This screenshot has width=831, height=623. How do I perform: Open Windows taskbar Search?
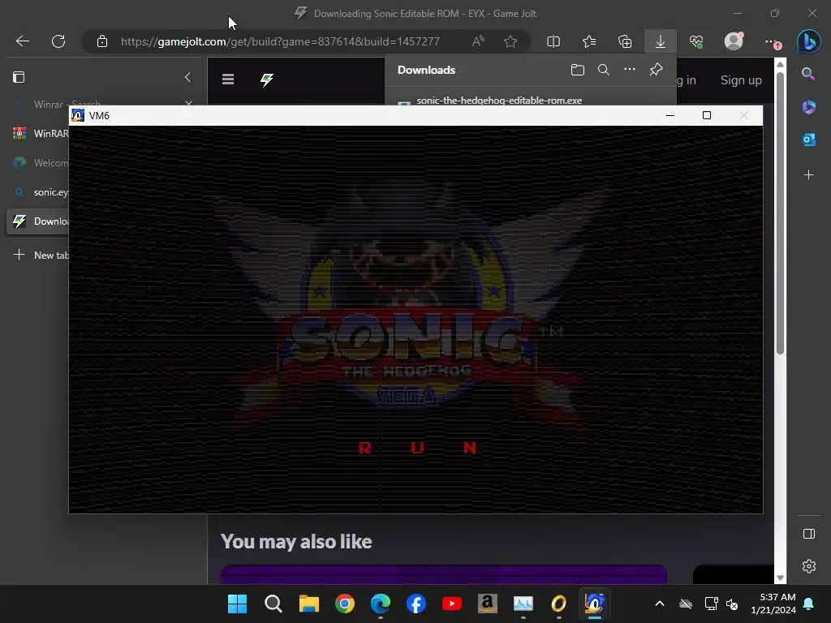click(273, 604)
